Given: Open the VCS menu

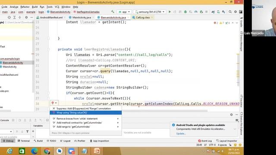Looking at the screenshot, I should (x=57, y=7).
